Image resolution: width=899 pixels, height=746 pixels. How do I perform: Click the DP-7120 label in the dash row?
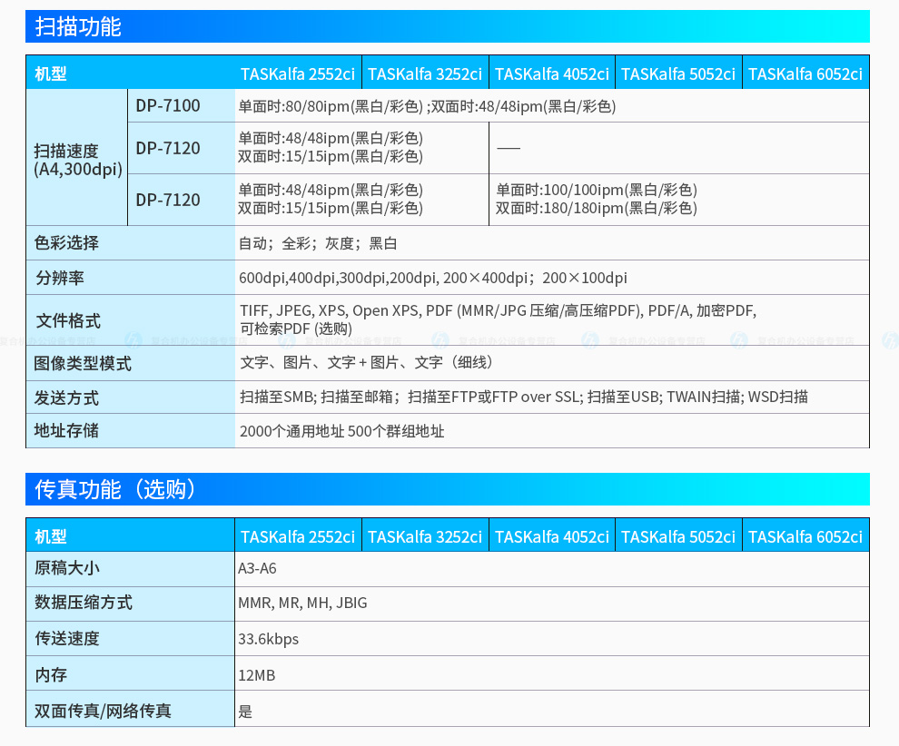pos(168,149)
